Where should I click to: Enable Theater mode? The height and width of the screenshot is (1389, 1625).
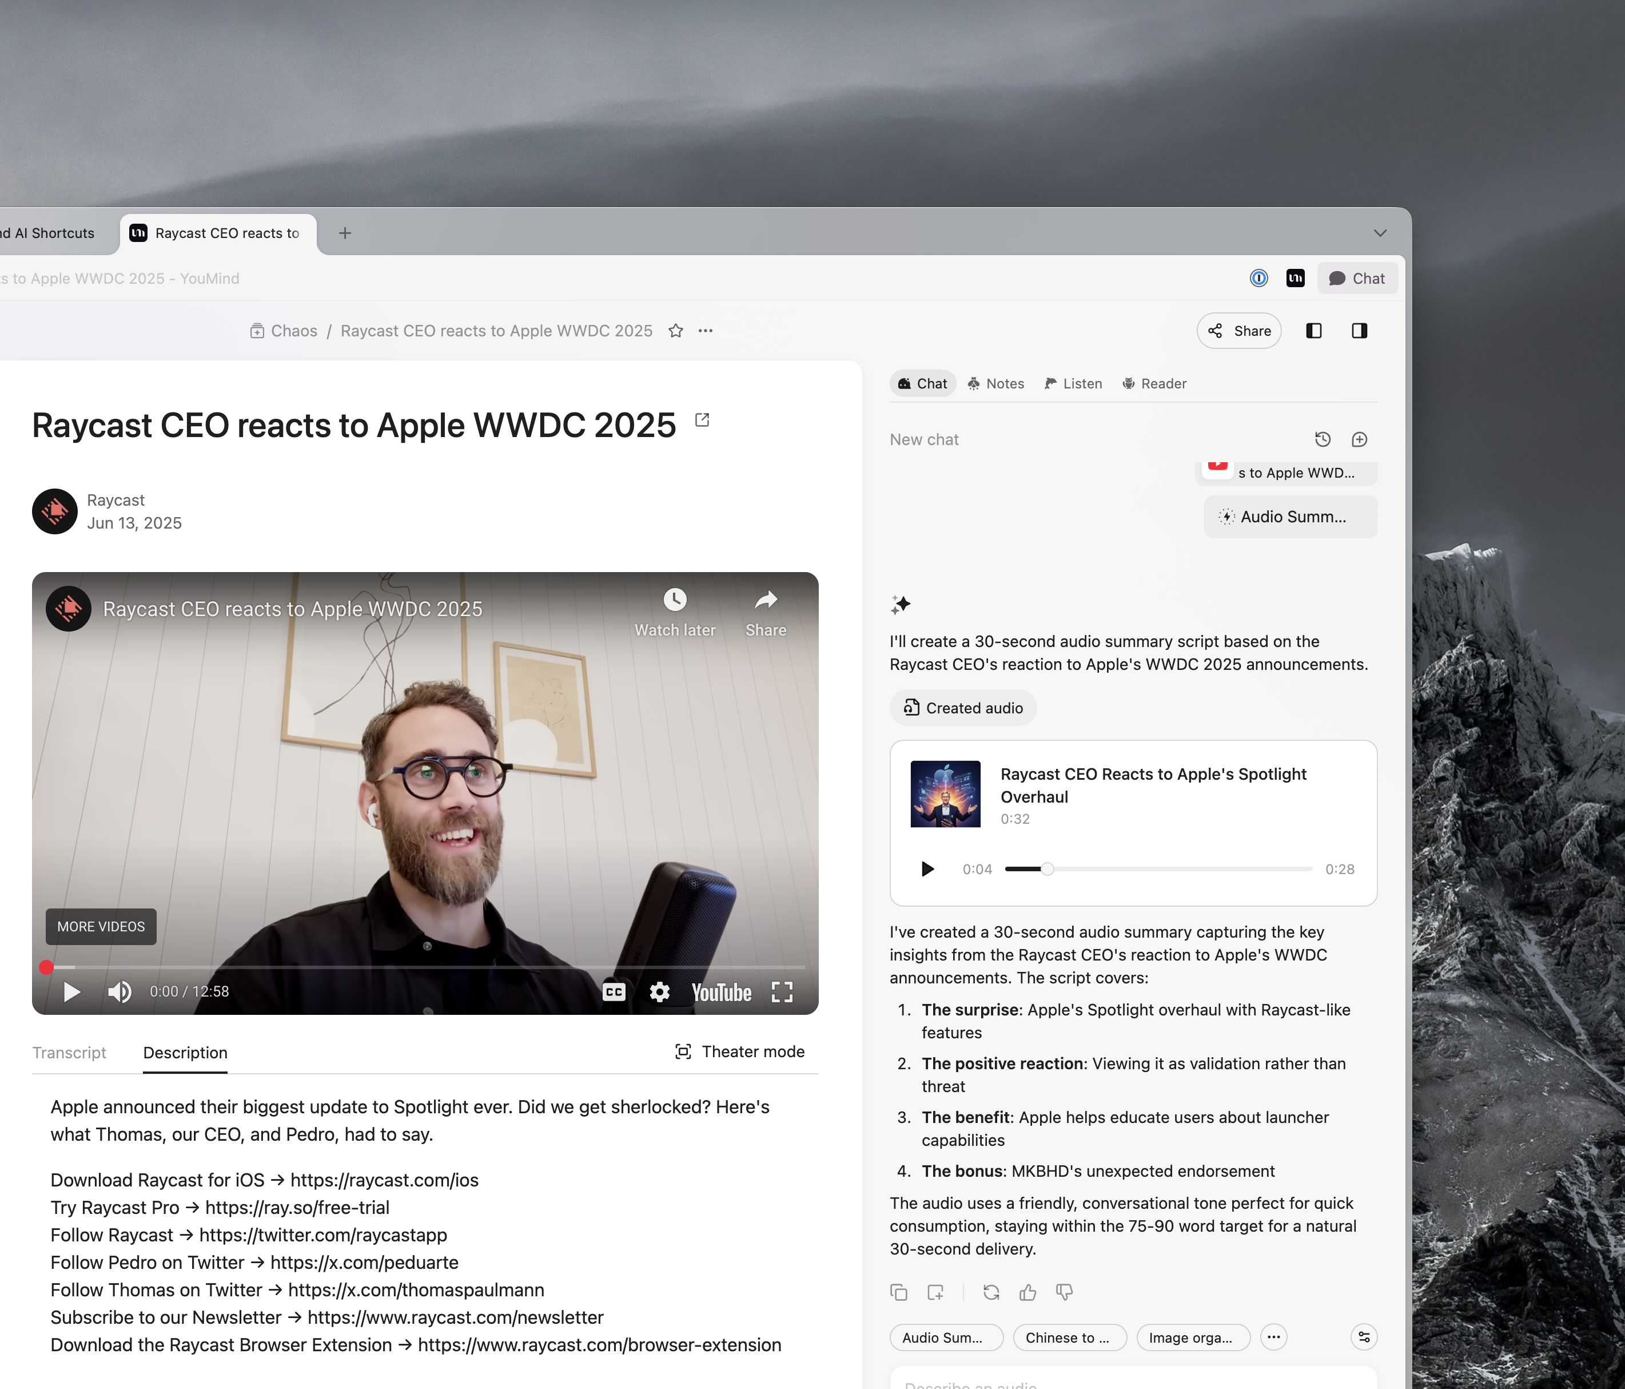coord(739,1051)
